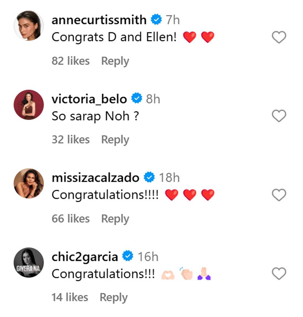Go to victoria_belo's profile via username
303x317 pixels.
click(x=89, y=99)
